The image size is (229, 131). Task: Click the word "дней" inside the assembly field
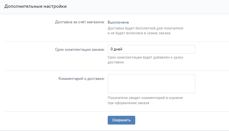pyautogui.click(x=118, y=49)
